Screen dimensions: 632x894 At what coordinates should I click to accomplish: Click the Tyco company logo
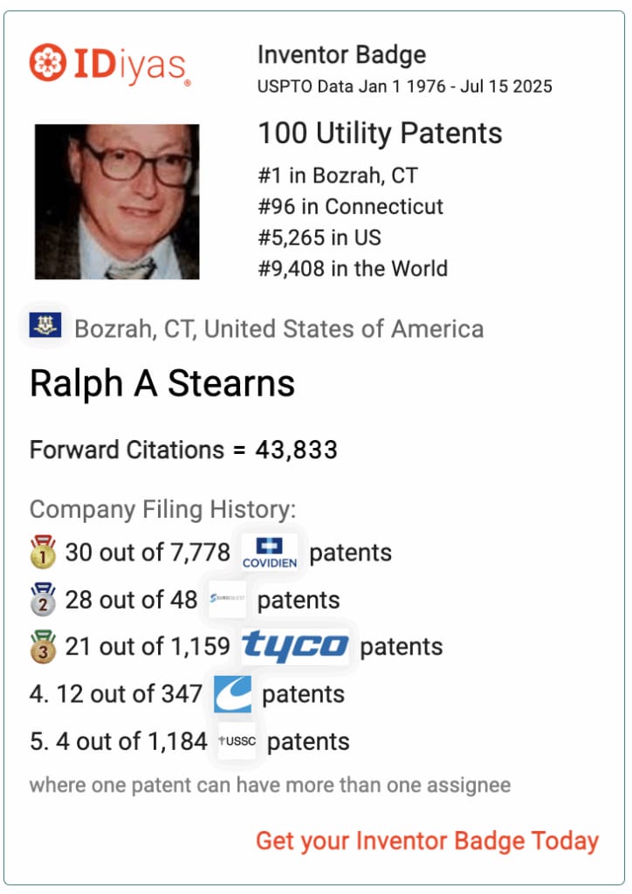coord(295,646)
